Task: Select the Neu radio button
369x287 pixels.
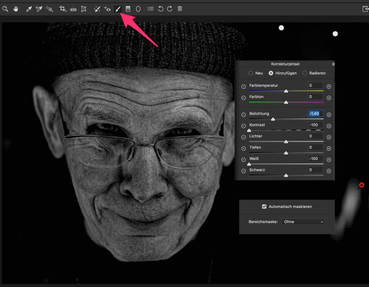Action: tap(251, 73)
